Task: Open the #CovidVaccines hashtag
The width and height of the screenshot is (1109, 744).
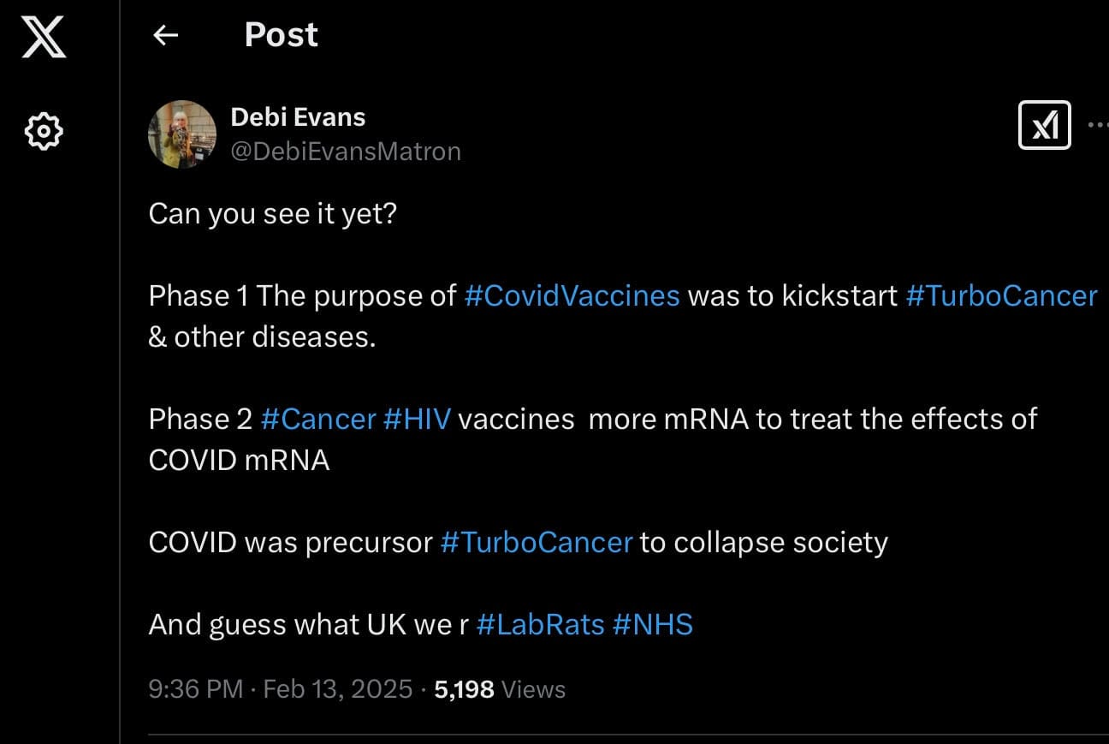Action: click(x=572, y=296)
